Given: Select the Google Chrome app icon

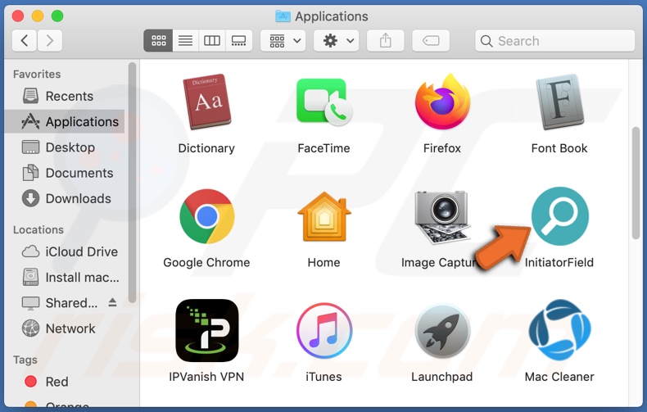Looking at the screenshot, I should click(x=206, y=216).
